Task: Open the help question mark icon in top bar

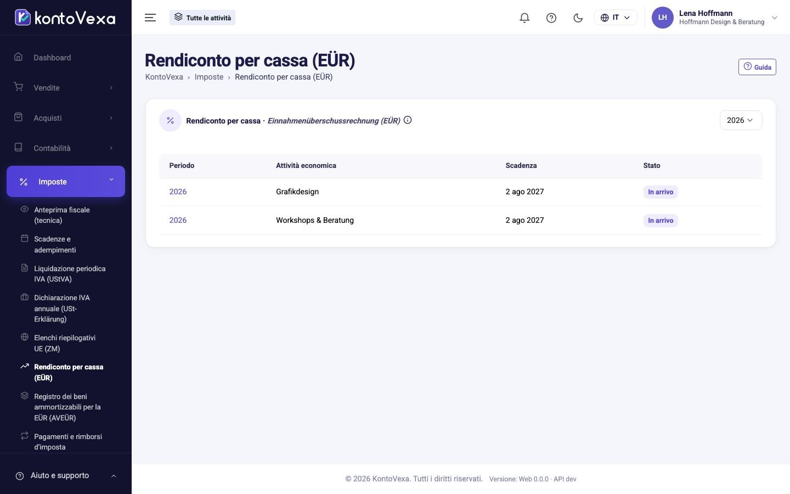Action: pyautogui.click(x=551, y=18)
